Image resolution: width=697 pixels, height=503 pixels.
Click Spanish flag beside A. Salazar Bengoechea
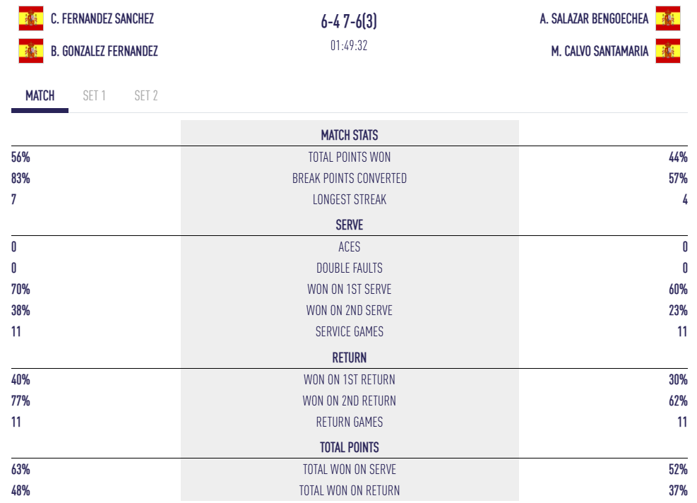667,18
